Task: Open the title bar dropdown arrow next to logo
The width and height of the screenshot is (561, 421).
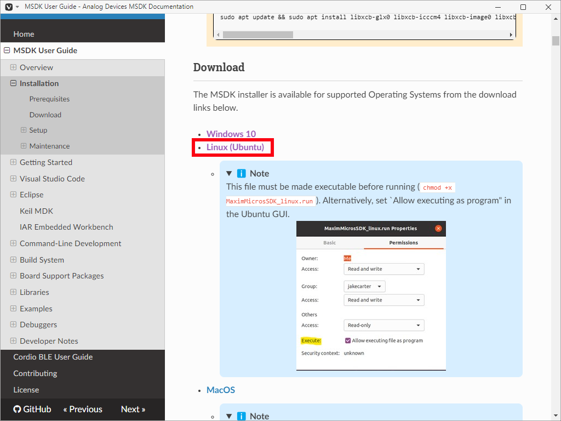Action: pyautogui.click(x=17, y=7)
